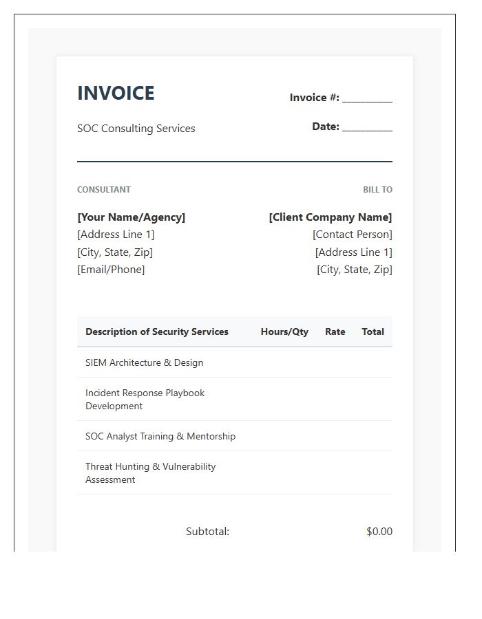This screenshot has width=482, height=619.
Task: Select the Threat Hunting & Vulnerability Assessment row
Action: 235,473
